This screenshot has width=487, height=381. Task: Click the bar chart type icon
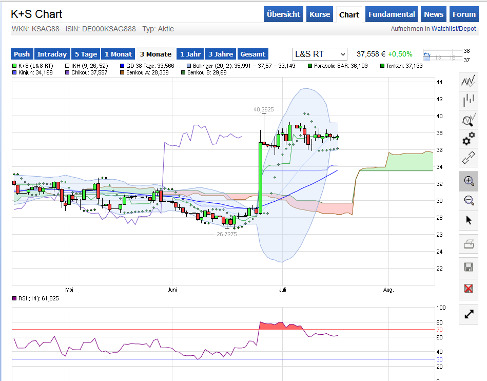(x=468, y=101)
